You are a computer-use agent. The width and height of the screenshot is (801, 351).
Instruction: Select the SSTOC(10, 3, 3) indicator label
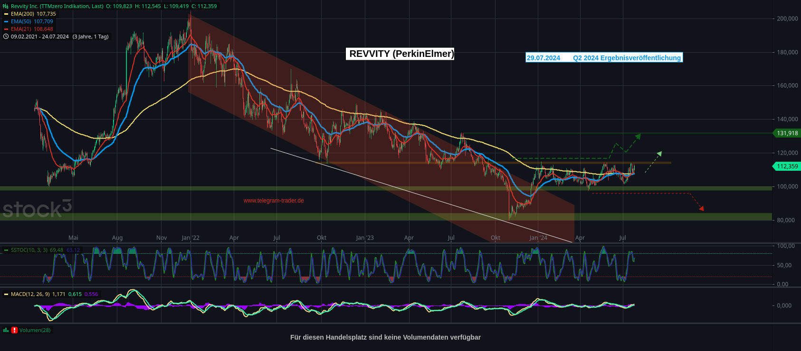[29, 250]
